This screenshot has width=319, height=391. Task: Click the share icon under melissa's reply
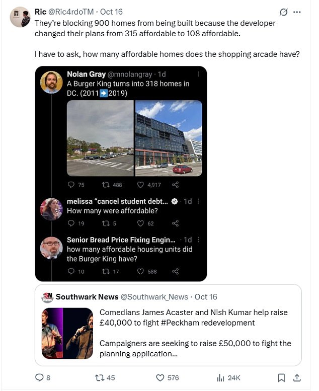[175, 223]
